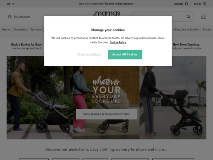
Task: Click inside the search input field
Action: pyautogui.click(x=159, y=17)
